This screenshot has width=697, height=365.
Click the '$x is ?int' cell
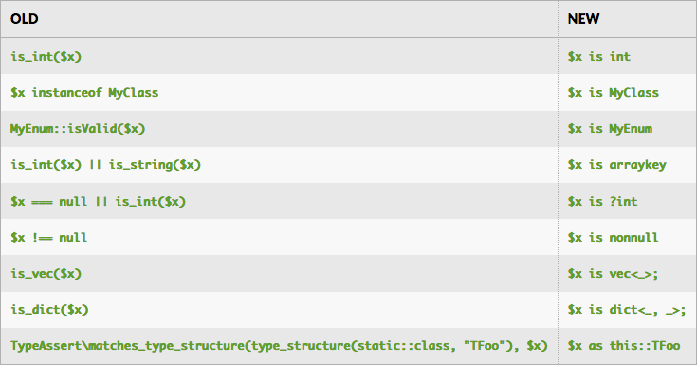602,201
